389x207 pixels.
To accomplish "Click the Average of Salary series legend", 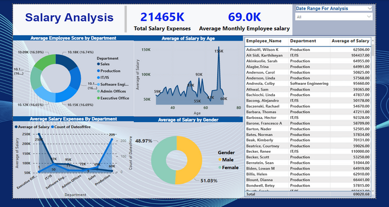I will coord(32,127).
